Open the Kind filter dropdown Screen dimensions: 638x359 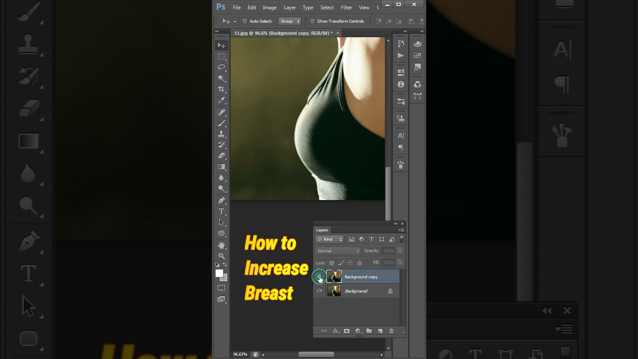click(330, 239)
